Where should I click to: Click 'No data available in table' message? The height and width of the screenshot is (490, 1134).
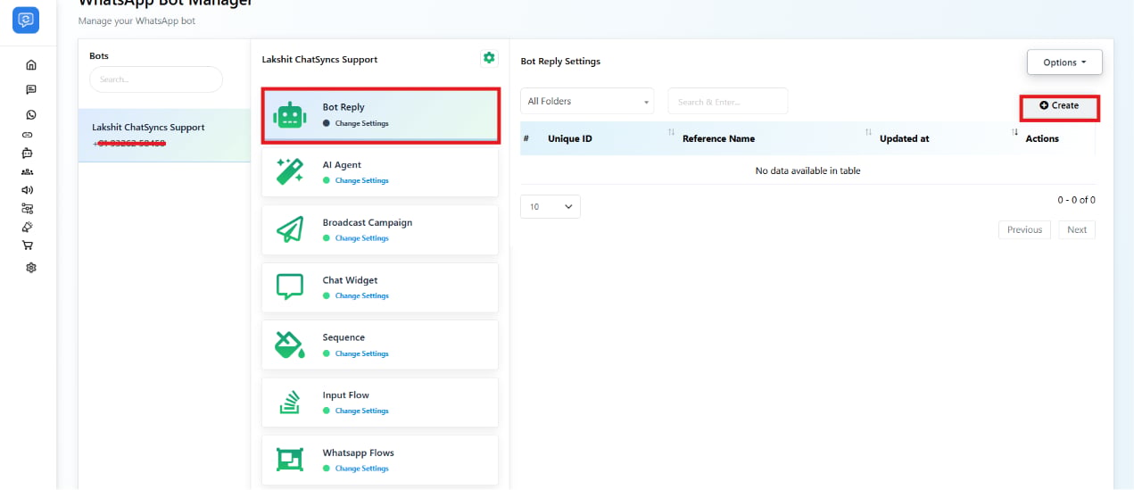point(807,170)
